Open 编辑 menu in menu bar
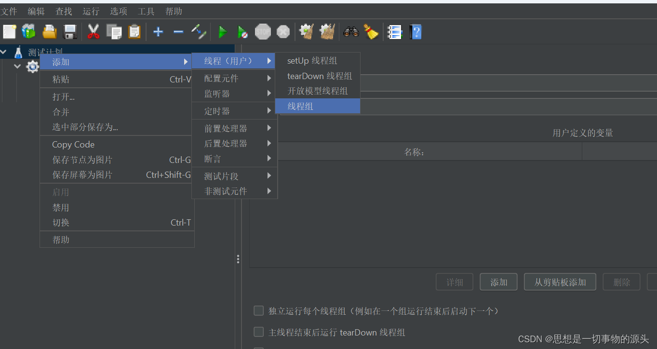657x349 pixels. point(36,11)
